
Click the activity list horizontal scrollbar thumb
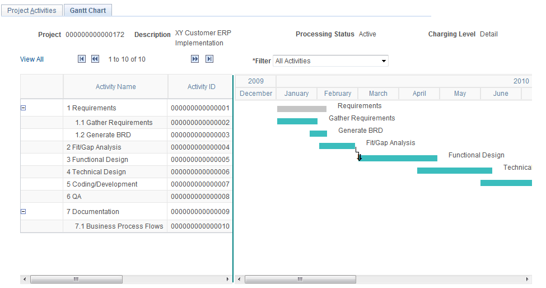tap(76, 279)
